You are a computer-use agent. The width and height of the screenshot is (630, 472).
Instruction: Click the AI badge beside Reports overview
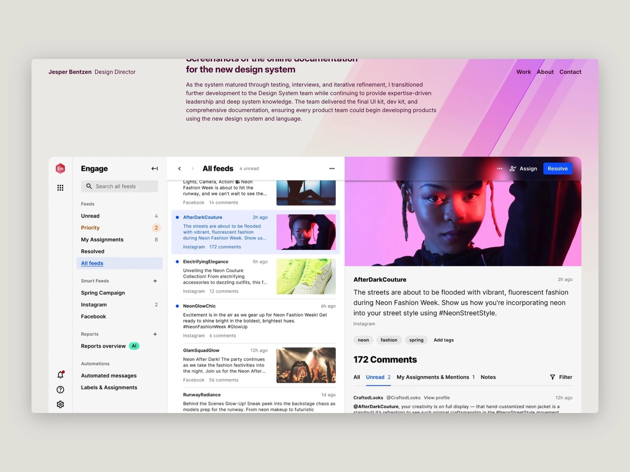[134, 346]
